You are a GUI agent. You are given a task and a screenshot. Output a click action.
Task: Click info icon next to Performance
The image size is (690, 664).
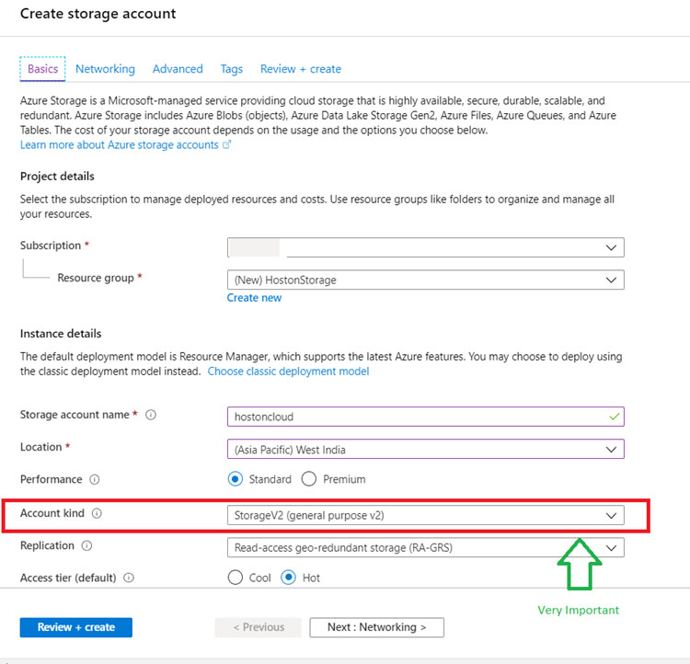click(x=95, y=479)
